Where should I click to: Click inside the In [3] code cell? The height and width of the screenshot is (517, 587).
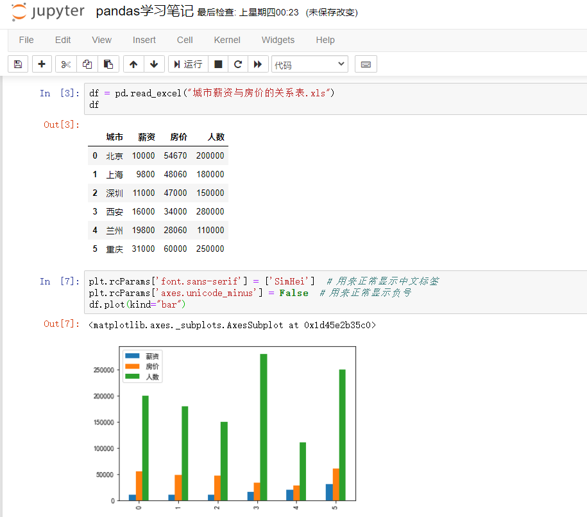coord(336,99)
